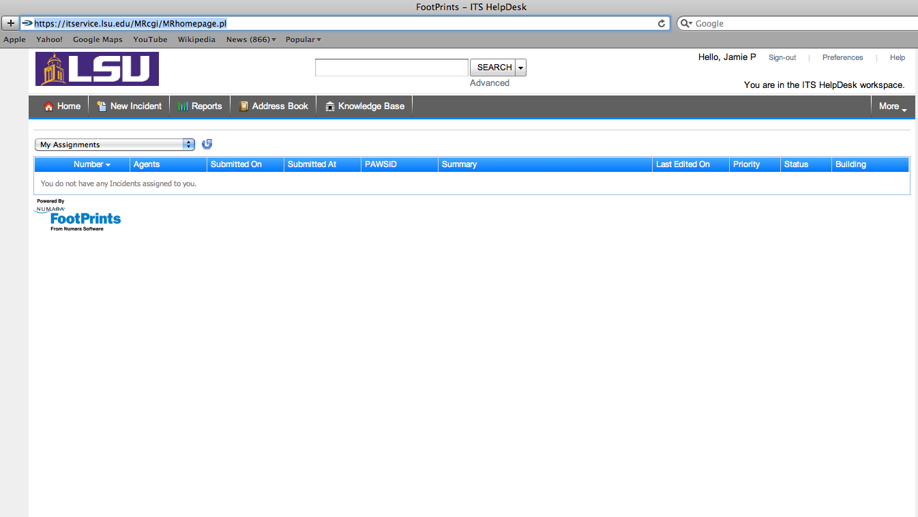Viewport: 918px width, 517px height.
Task: Click the browser URL address field
Action: click(344, 23)
